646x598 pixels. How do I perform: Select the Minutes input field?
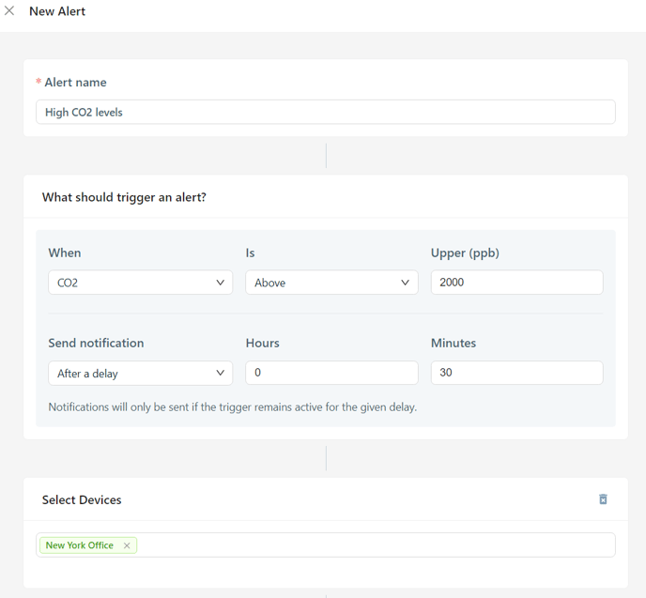[x=516, y=373]
